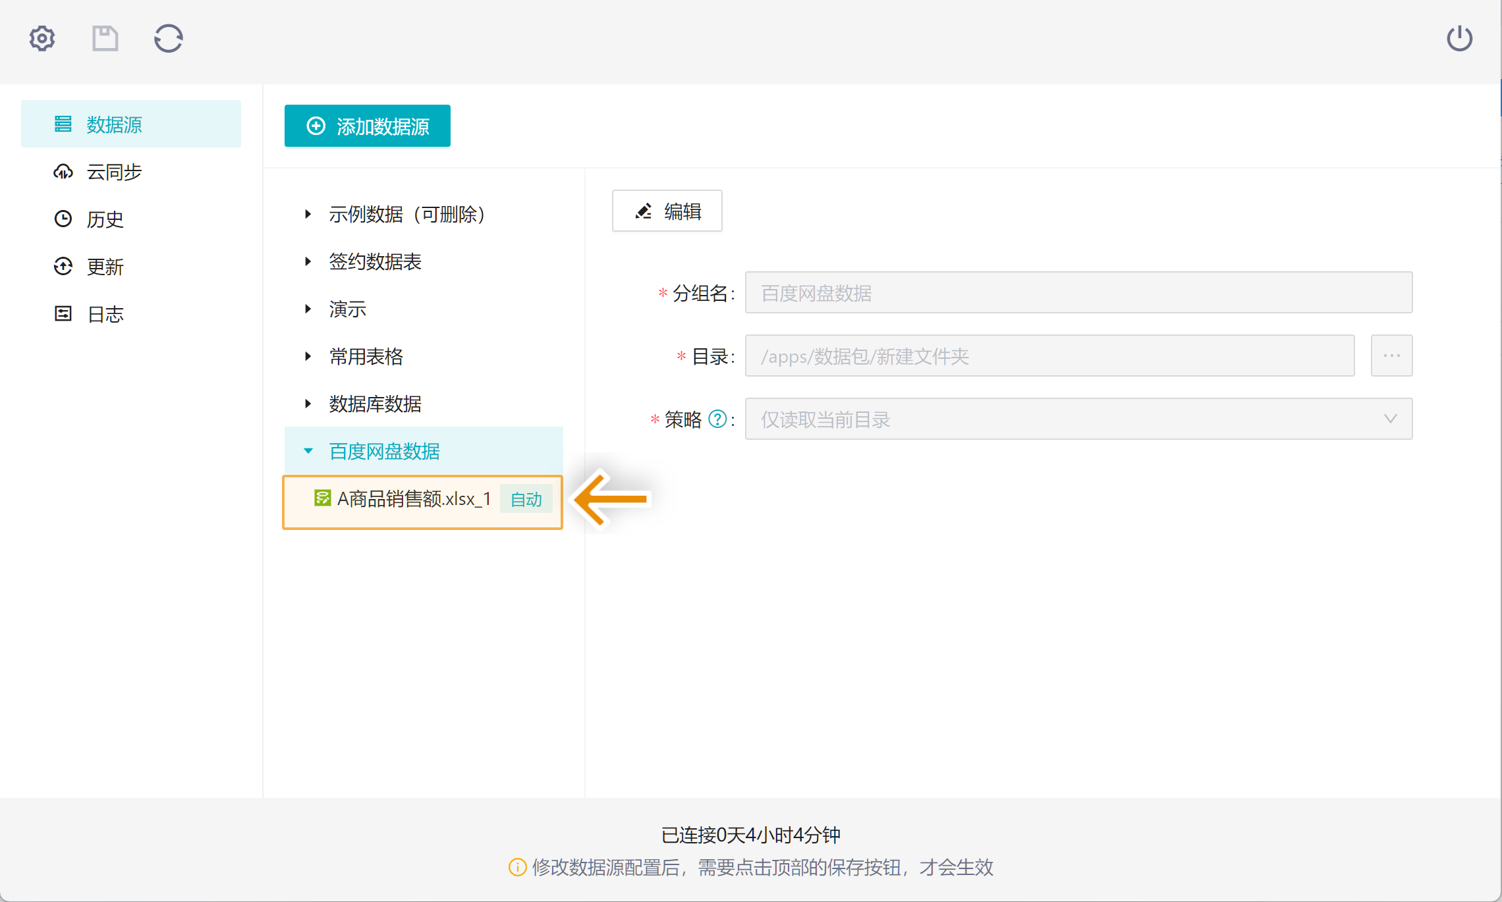Expand the 示例数据（可删除） group
The image size is (1502, 902).
coord(308,214)
